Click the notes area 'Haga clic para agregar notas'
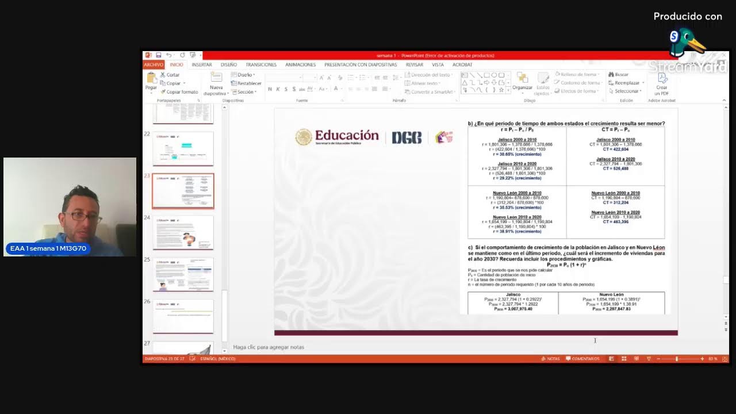This screenshot has height=414, width=736. pos(269,347)
